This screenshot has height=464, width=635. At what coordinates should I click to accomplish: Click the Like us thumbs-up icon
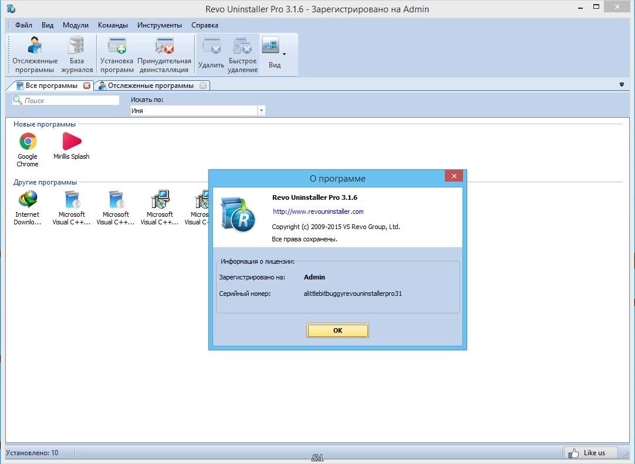point(573,453)
